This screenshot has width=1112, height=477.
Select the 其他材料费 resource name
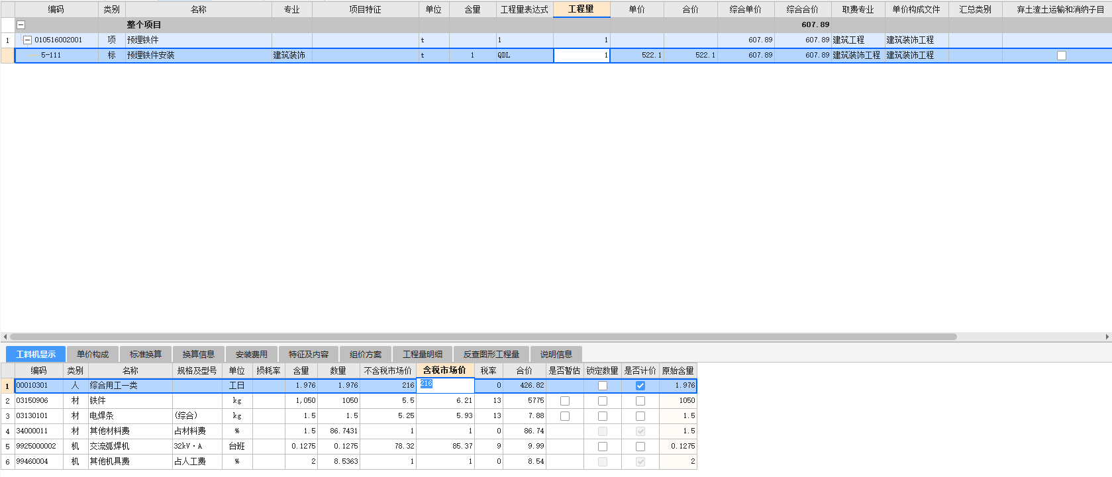[x=110, y=431]
